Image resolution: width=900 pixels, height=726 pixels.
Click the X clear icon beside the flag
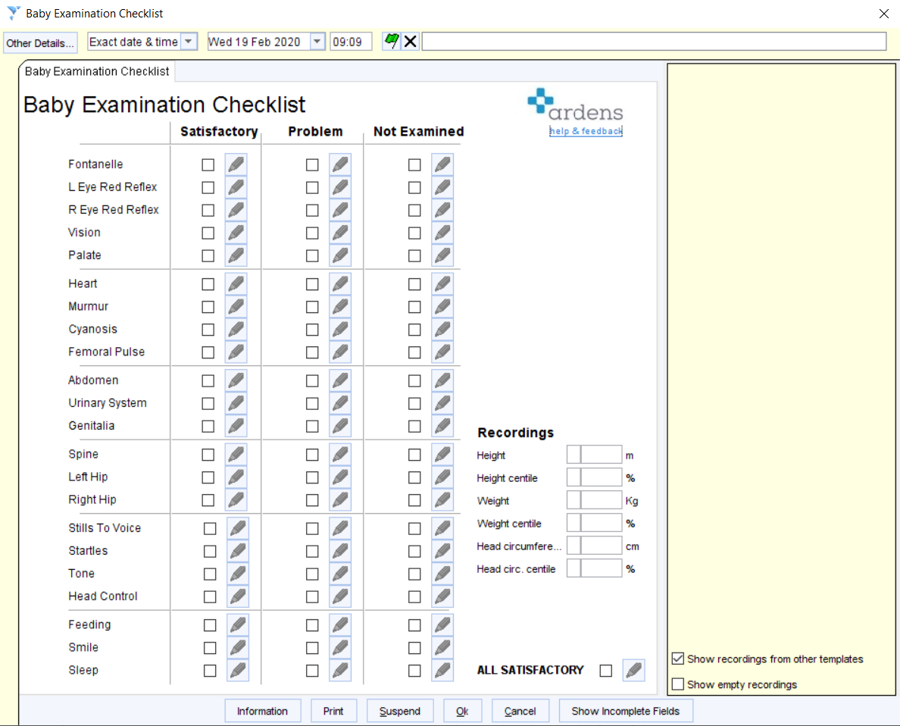(410, 41)
